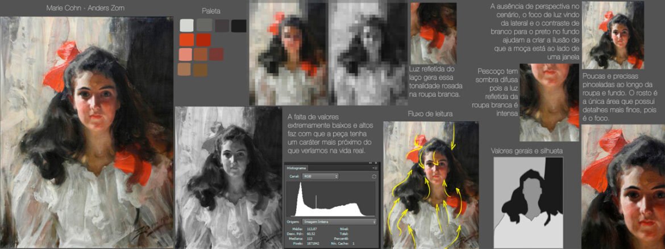665x249 pixels.
Task: Select the dark maroon red swatch
Action: [217, 54]
